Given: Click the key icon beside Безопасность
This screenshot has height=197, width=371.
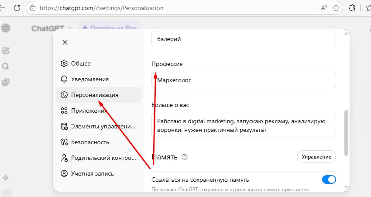Looking at the screenshot, I should (x=64, y=142).
